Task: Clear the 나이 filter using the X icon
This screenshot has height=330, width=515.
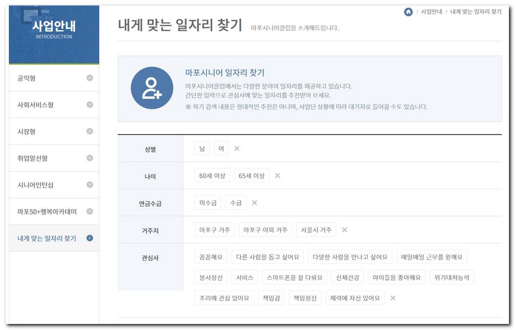Action: click(x=277, y=175)
